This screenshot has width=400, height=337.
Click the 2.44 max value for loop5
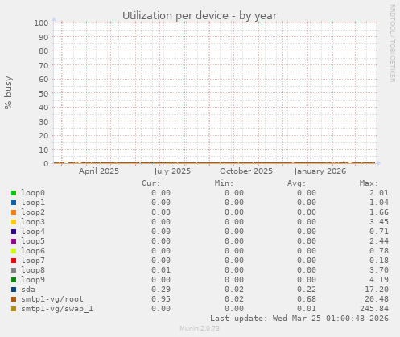tap(379, 241)
